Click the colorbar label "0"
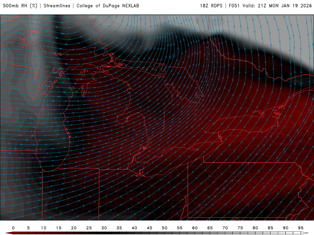 tap(13, 228)
